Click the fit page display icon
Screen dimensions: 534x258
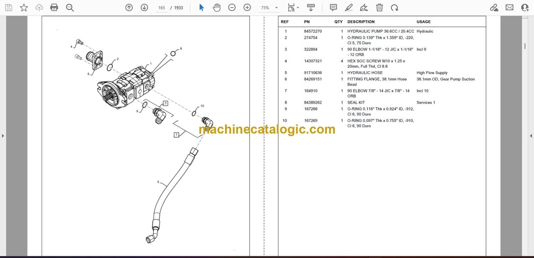[x=291, y=7]
